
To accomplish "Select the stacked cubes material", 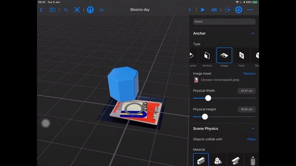I will click(218, 160).
